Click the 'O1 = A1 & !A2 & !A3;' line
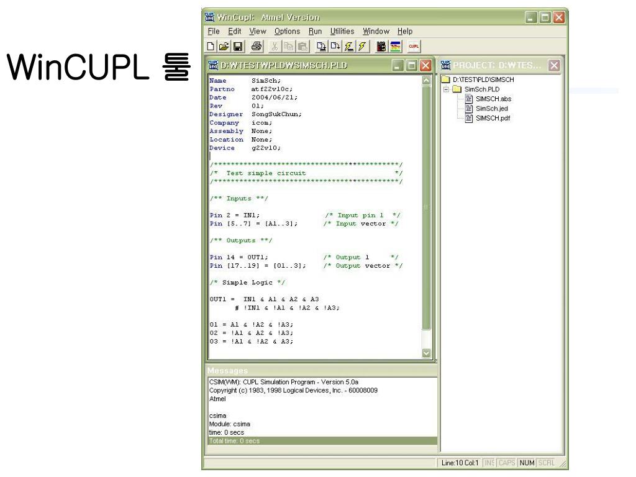Screen dimensions: 636x477 click(251, 325)
